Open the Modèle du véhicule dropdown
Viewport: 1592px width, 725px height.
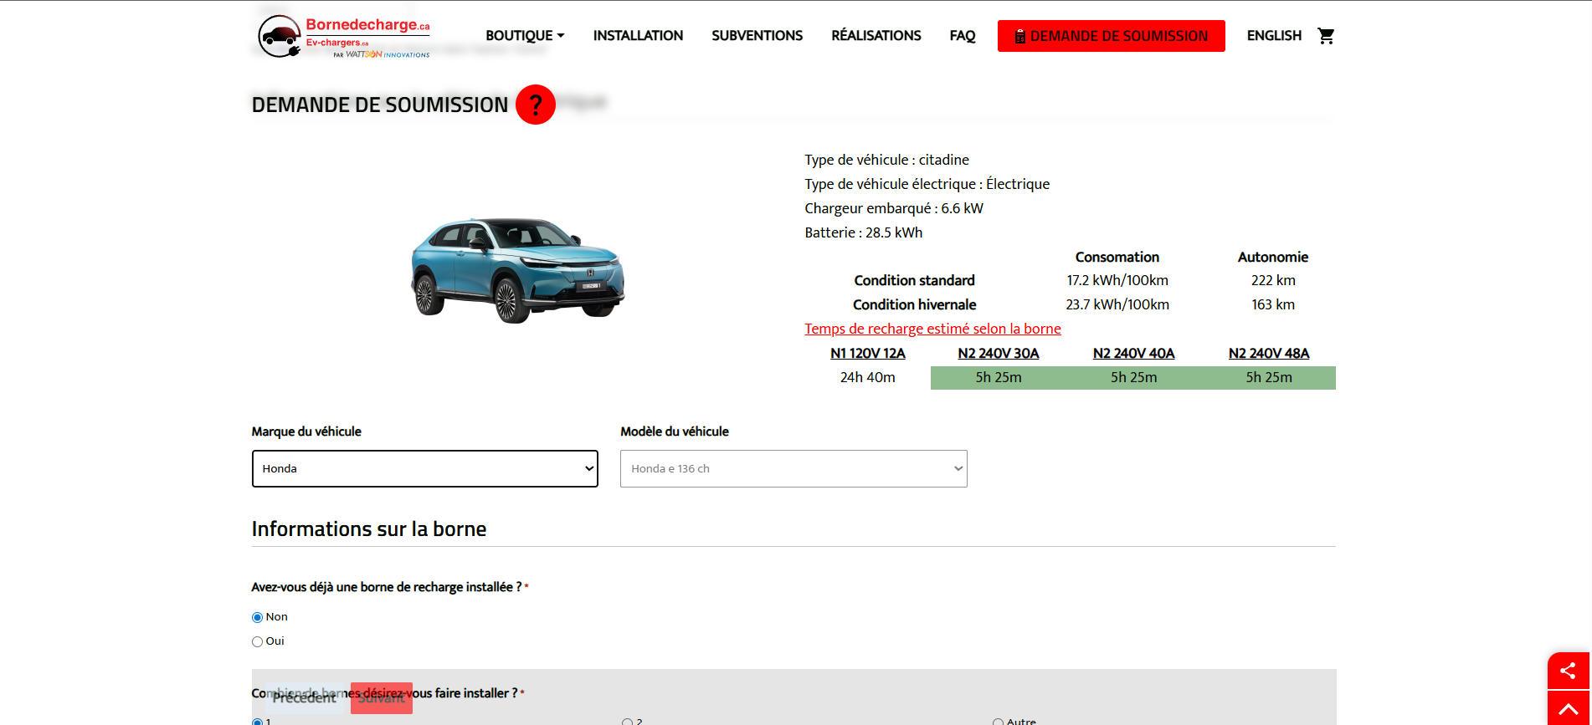(x=793, y=468)
